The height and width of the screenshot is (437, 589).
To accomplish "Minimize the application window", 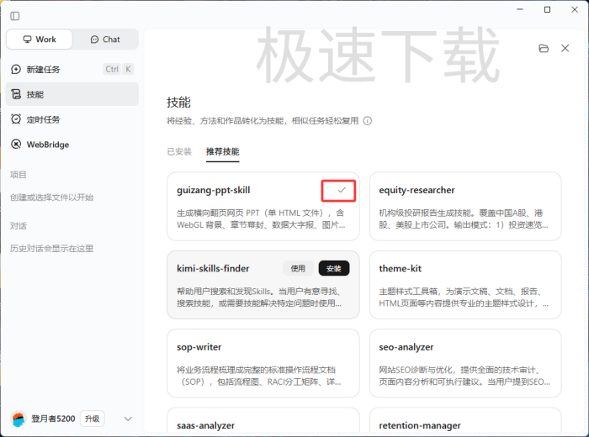I will [520, 9].
